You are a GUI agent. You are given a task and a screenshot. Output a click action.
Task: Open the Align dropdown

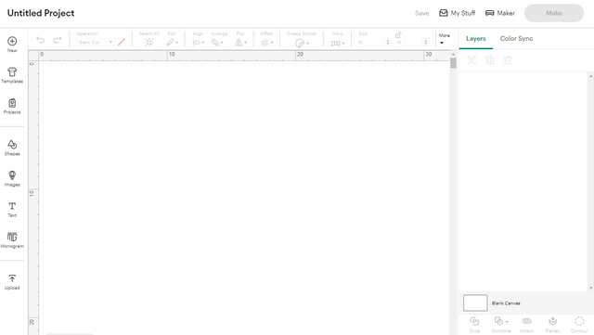pos(198,43)
